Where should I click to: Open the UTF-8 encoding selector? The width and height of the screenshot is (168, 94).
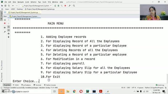coord(134,88)
